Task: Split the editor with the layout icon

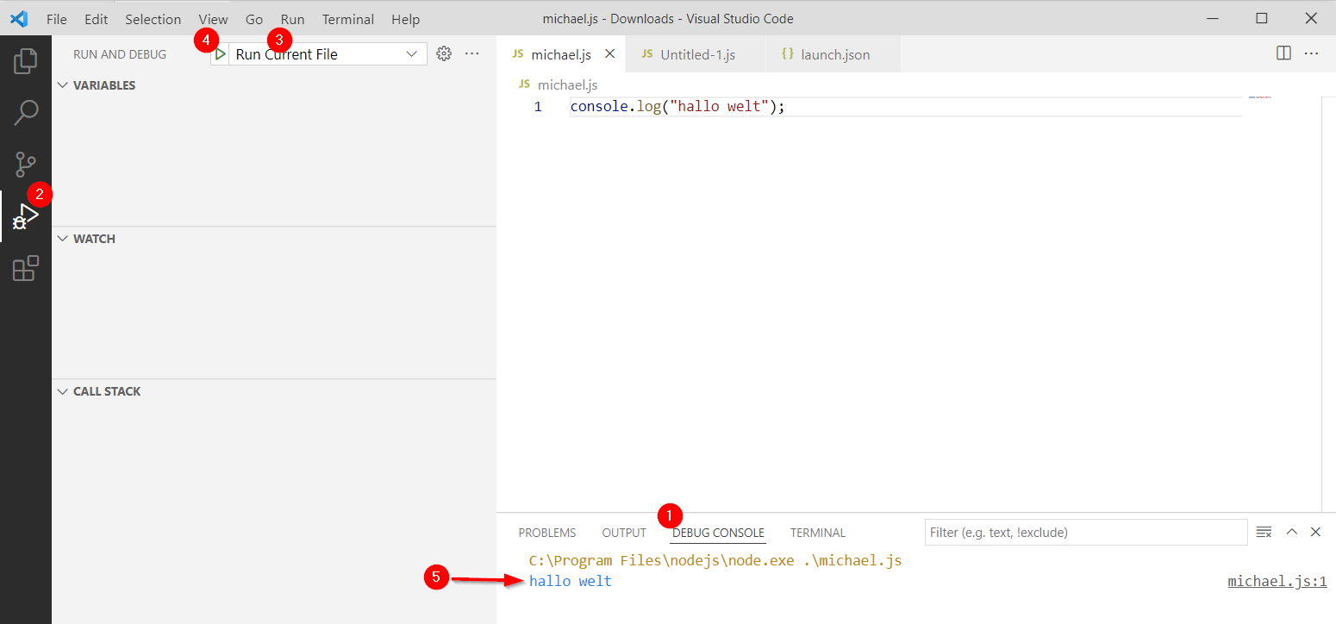Action: (1283, 53)
